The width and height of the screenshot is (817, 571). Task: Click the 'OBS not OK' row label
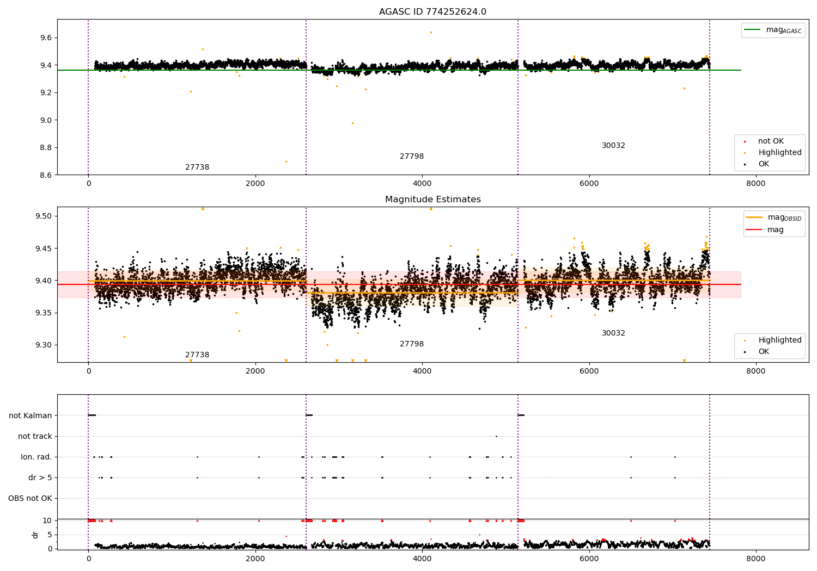tap(30, 498)
